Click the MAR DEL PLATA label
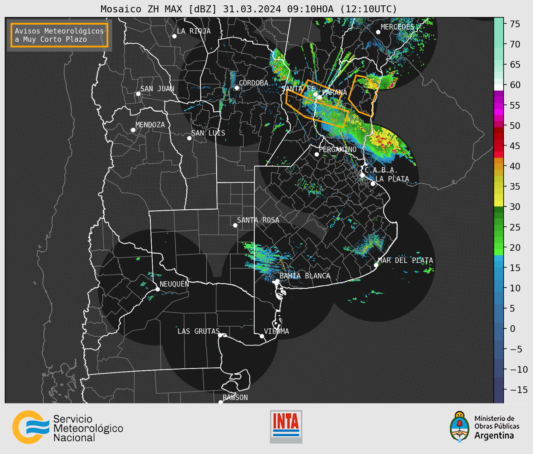Screen dimensions: 533x454 coord(405,260)
